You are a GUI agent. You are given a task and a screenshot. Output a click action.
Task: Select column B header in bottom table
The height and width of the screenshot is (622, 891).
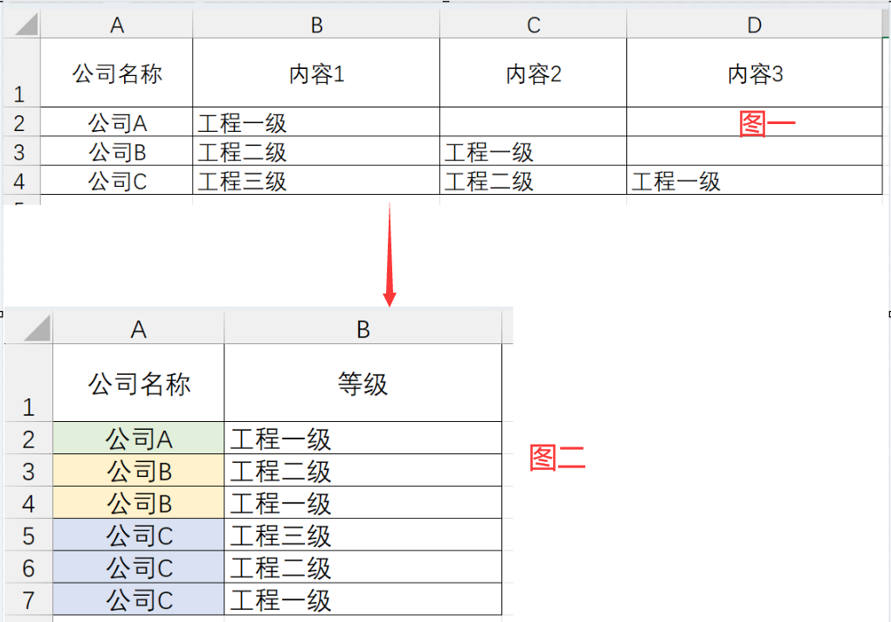pos(363,328)
